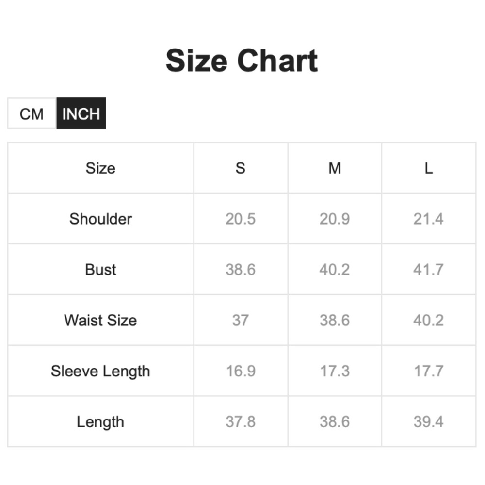Click the Shoulder value 20.5 for size S
Screen dimensions: 485x485
pos(241,219)
